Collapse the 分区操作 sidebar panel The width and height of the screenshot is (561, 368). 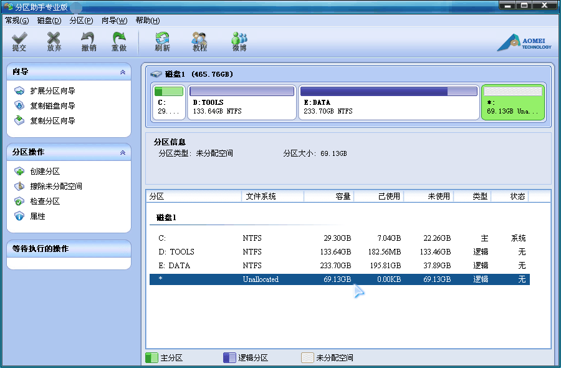click(124, 152)
